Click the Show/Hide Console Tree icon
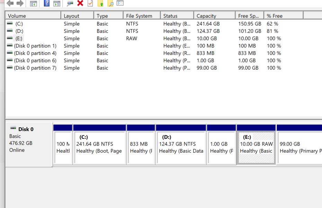 tap(34, 3)
